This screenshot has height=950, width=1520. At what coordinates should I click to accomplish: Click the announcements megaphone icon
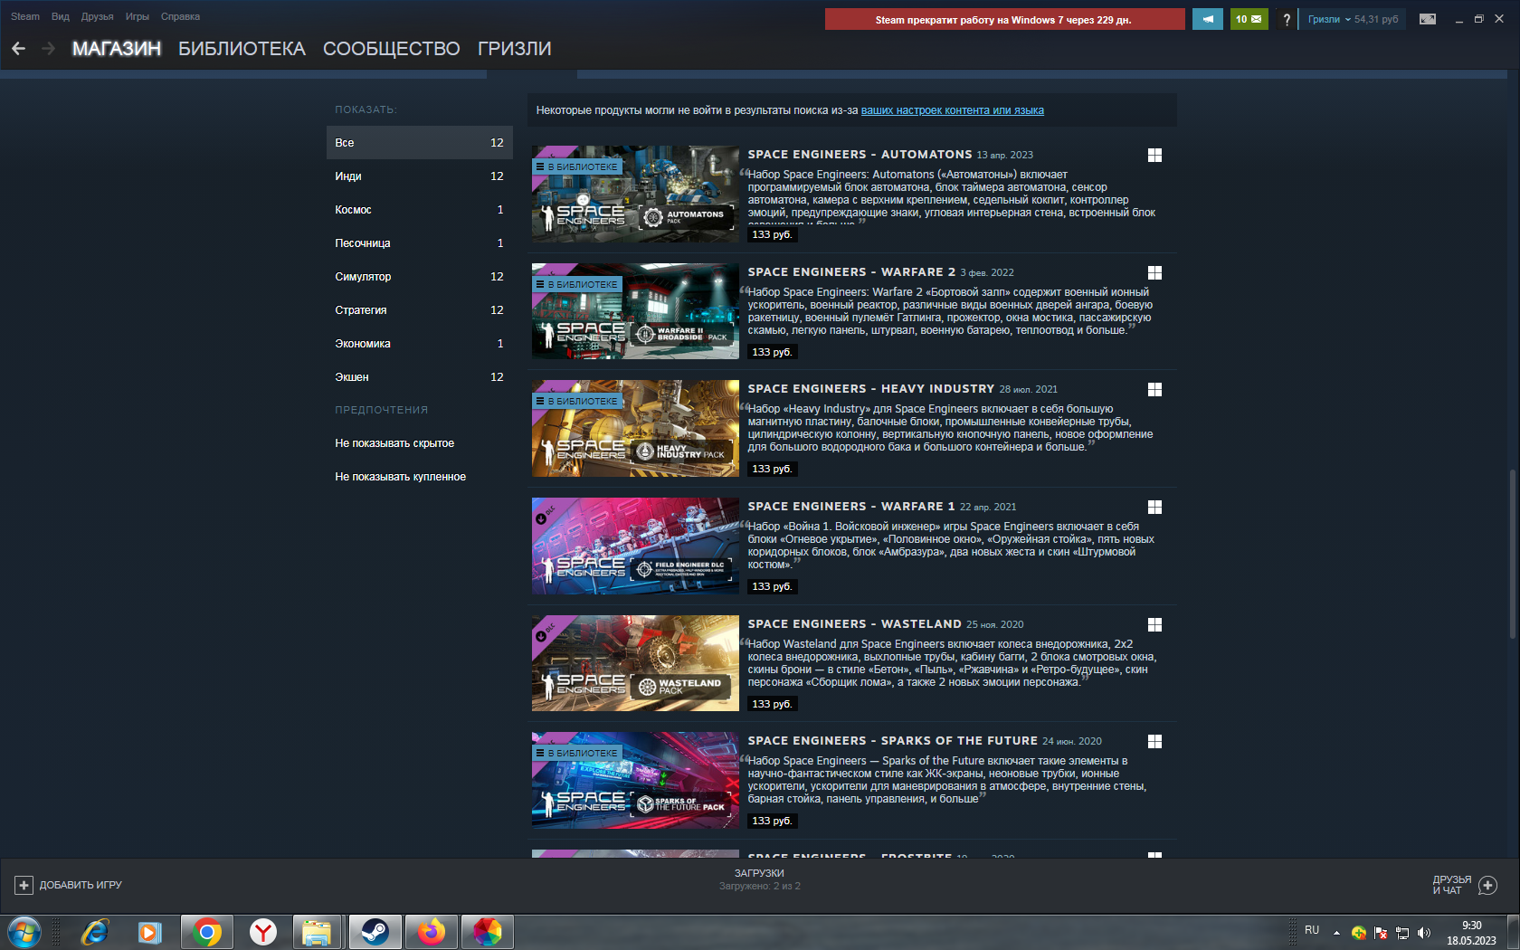[1207, 19]
